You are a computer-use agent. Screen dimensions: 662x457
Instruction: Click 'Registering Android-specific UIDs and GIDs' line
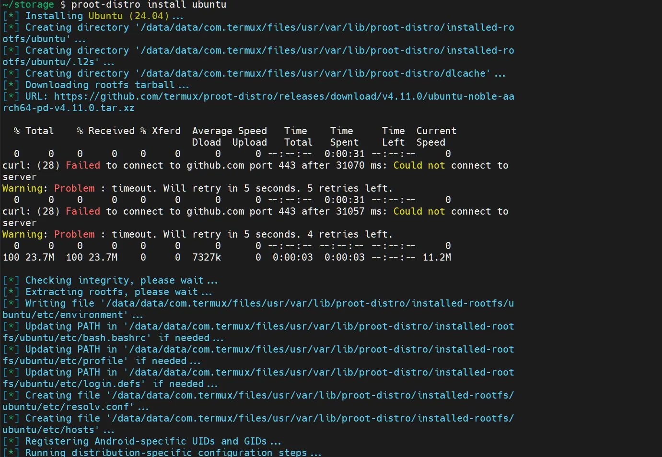pos(146,442)
